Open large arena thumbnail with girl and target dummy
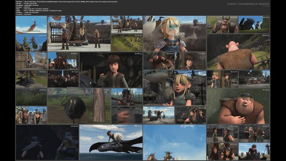This screenshot has height=161, width=286. (x=79, y=34)
